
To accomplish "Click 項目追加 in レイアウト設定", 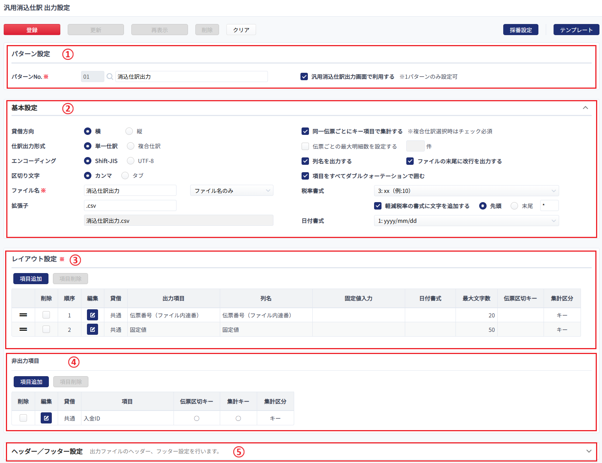I will 31,279.
